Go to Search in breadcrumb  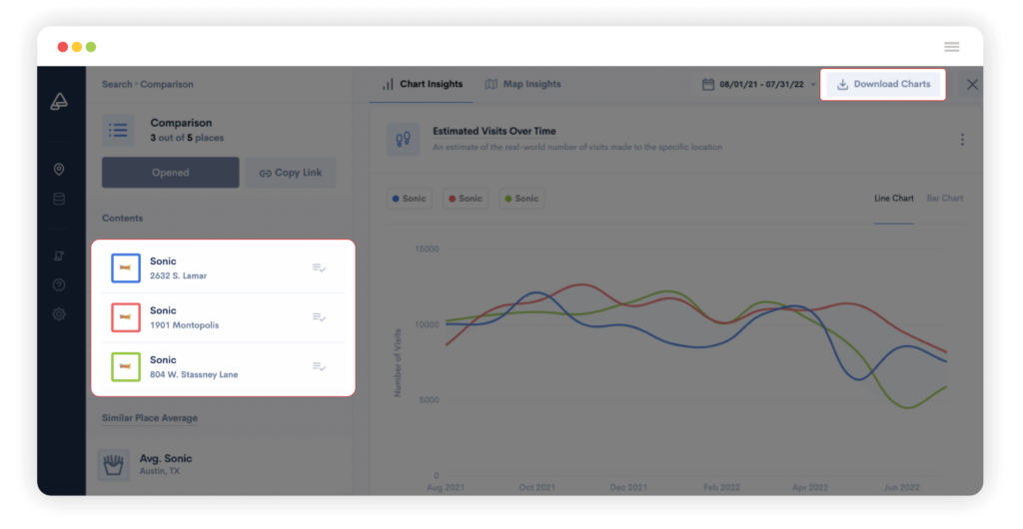117,84
